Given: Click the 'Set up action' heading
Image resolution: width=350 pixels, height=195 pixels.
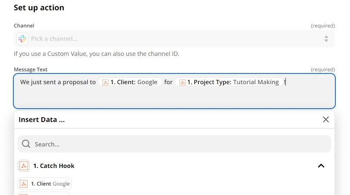Looking at the screenshot, I should pos(39,8).
